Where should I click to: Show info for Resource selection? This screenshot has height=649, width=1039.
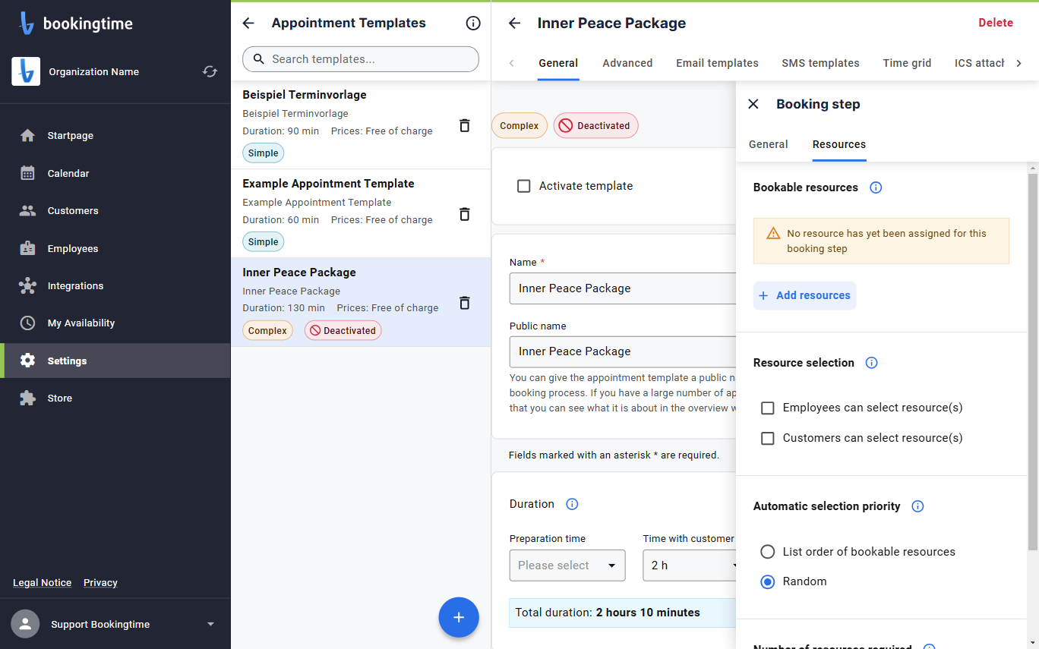(872, 363)
